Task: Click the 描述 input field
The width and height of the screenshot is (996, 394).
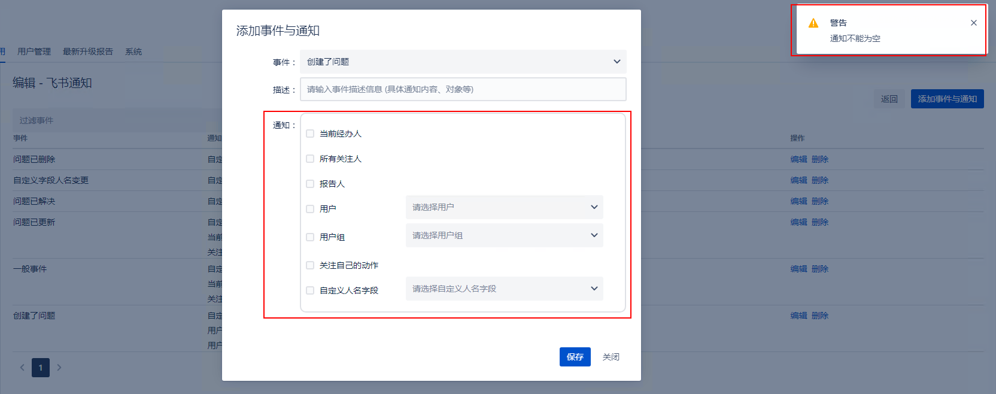Action: coord(463,89)
